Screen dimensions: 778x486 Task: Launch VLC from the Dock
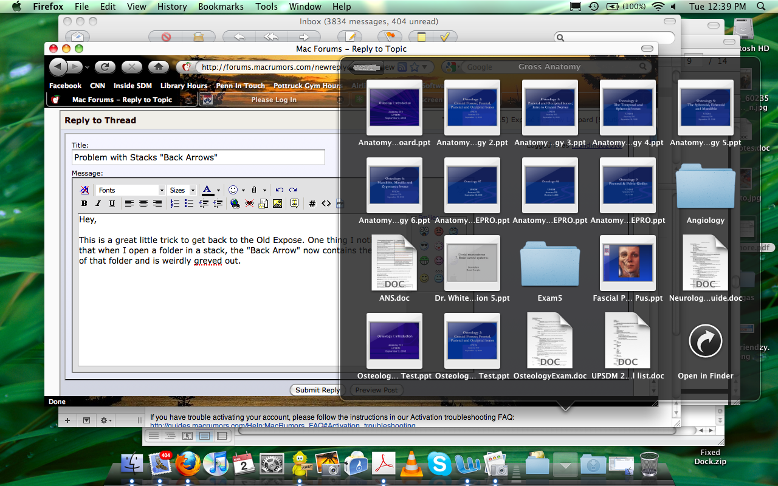(x=412, y=464)
